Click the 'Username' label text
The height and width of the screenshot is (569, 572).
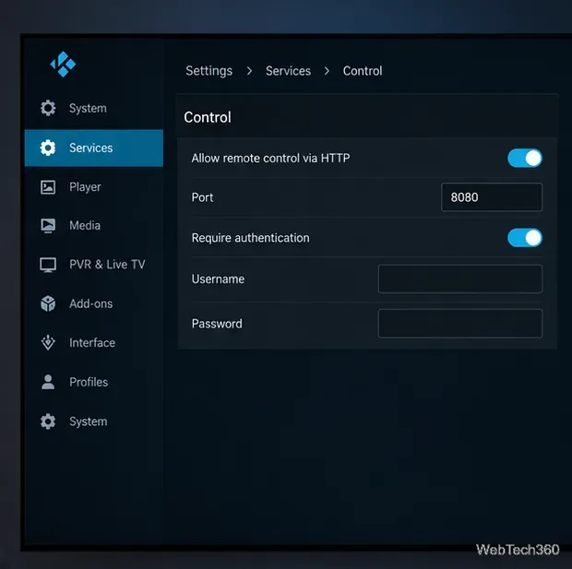click(x=218, y=279)
